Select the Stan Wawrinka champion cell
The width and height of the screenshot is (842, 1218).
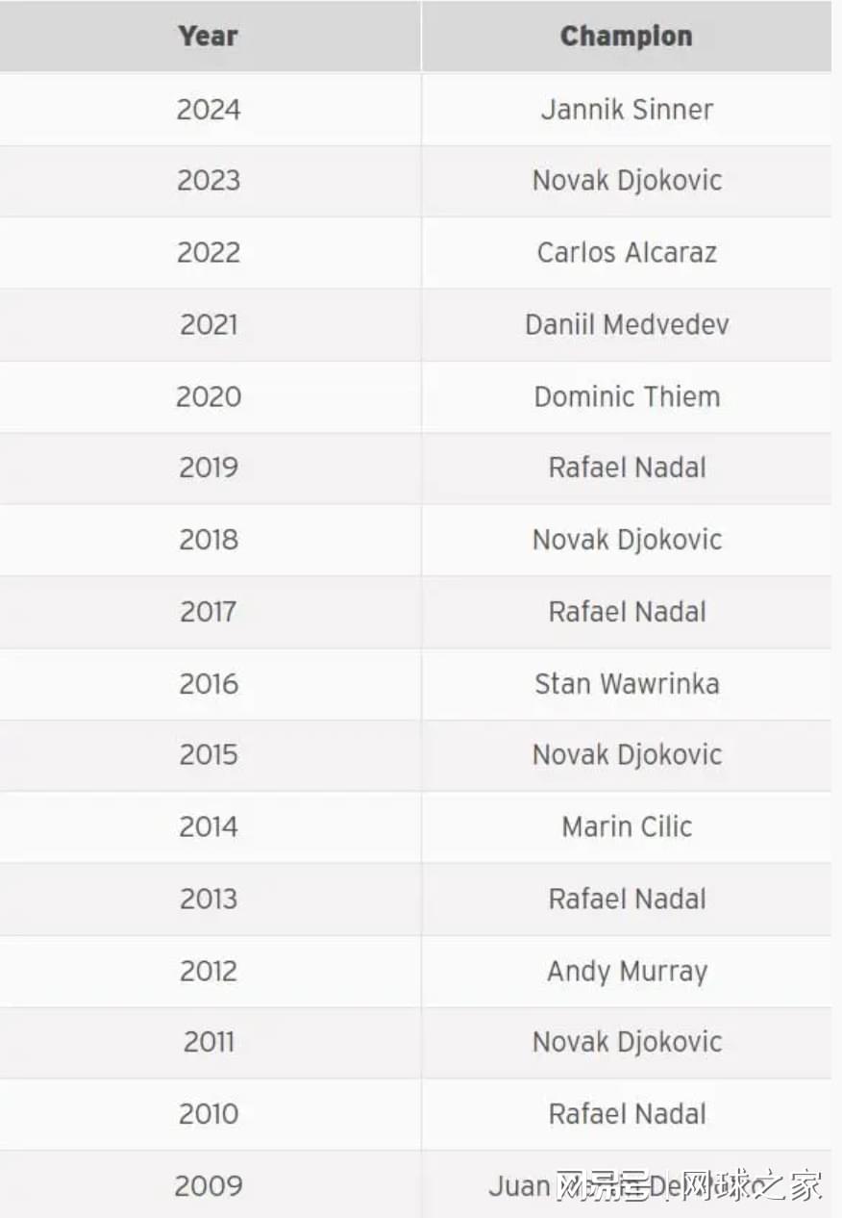(x=627, y=684)
